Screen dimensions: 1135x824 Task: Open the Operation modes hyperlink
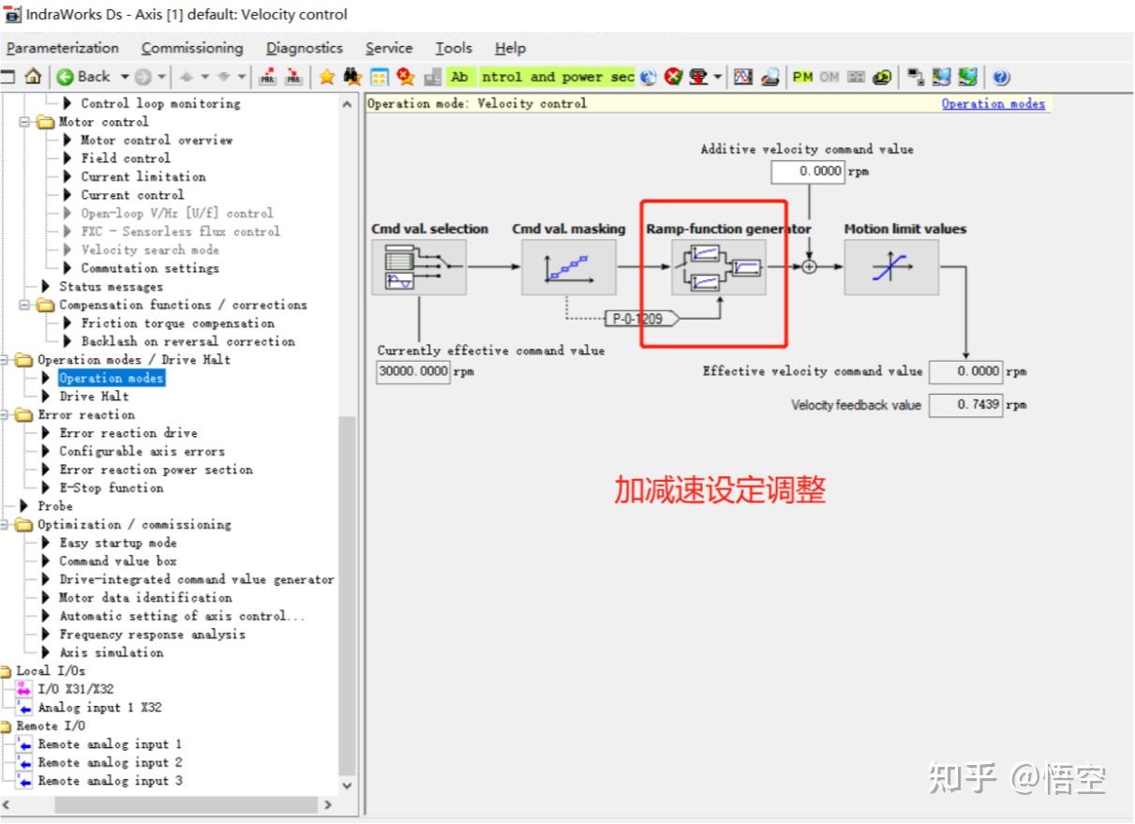coord(993,103)
